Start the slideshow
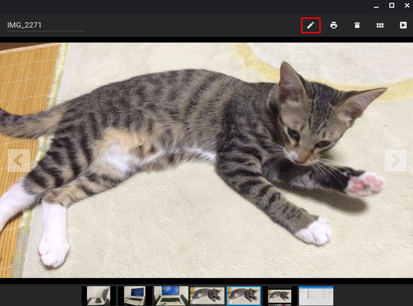413x306 pixels. pyautogui.click(x=403, y=25)
